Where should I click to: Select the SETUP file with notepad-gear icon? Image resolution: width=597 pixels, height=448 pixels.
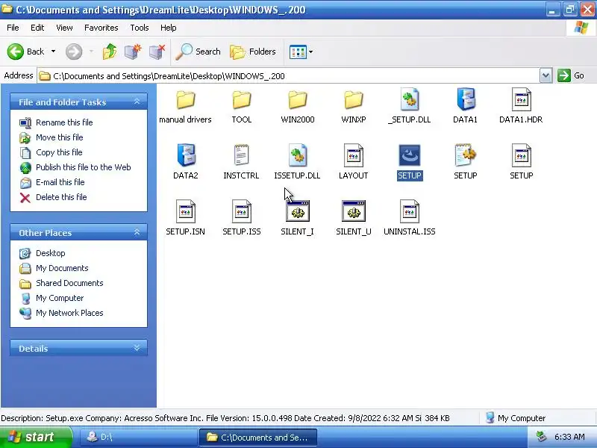click(465, 162)
